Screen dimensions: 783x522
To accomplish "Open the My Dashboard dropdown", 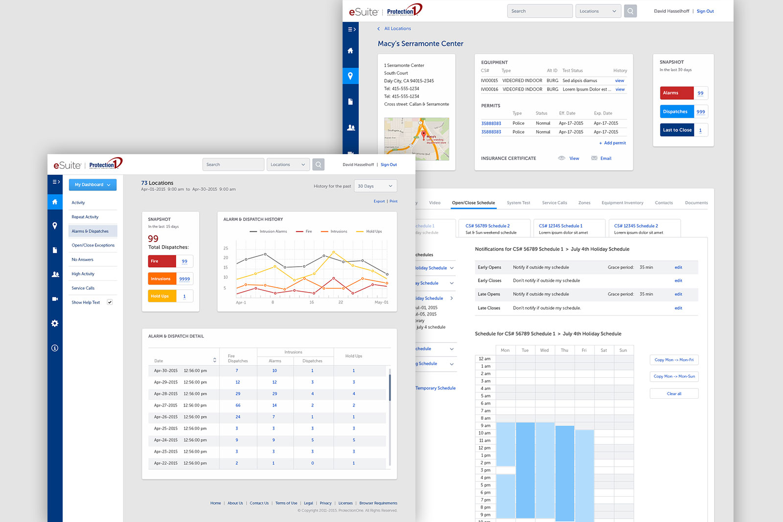I will pos(92,184).
